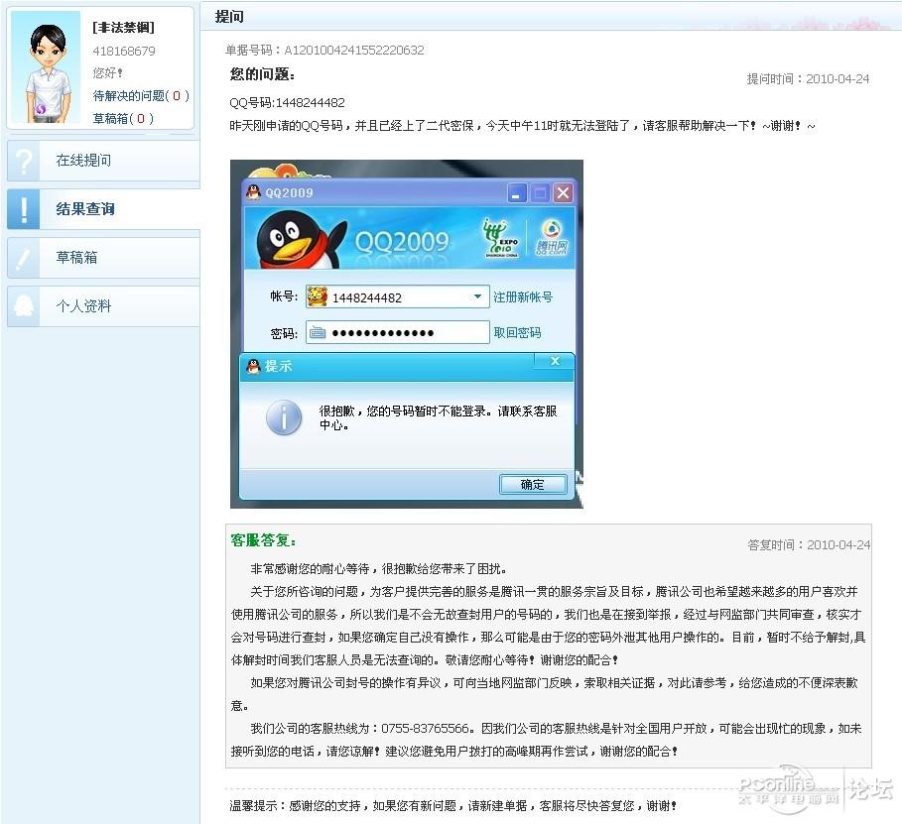Minimize the QQ2009 login window
Viewport: 902px width, 824px height.
[x=517, y=193]
